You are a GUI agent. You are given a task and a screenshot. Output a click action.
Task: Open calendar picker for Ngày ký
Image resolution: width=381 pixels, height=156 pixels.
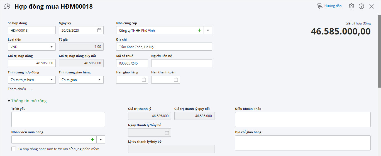(x=99, y=30)
